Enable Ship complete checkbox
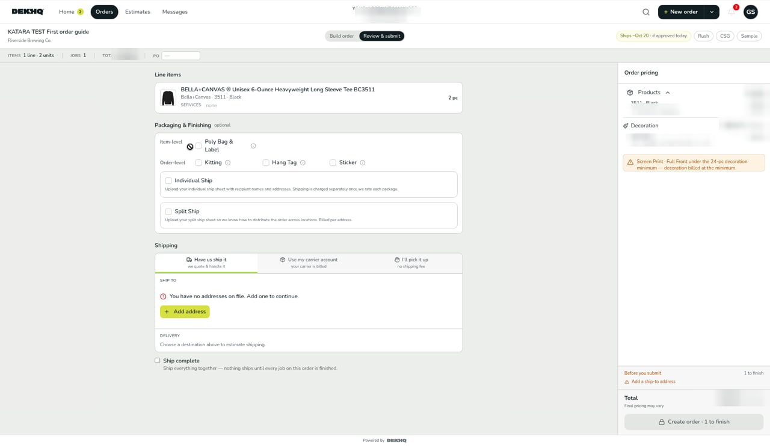Image resolution: width=770 pixels, height=446 pixels. [x=158, y=361]
